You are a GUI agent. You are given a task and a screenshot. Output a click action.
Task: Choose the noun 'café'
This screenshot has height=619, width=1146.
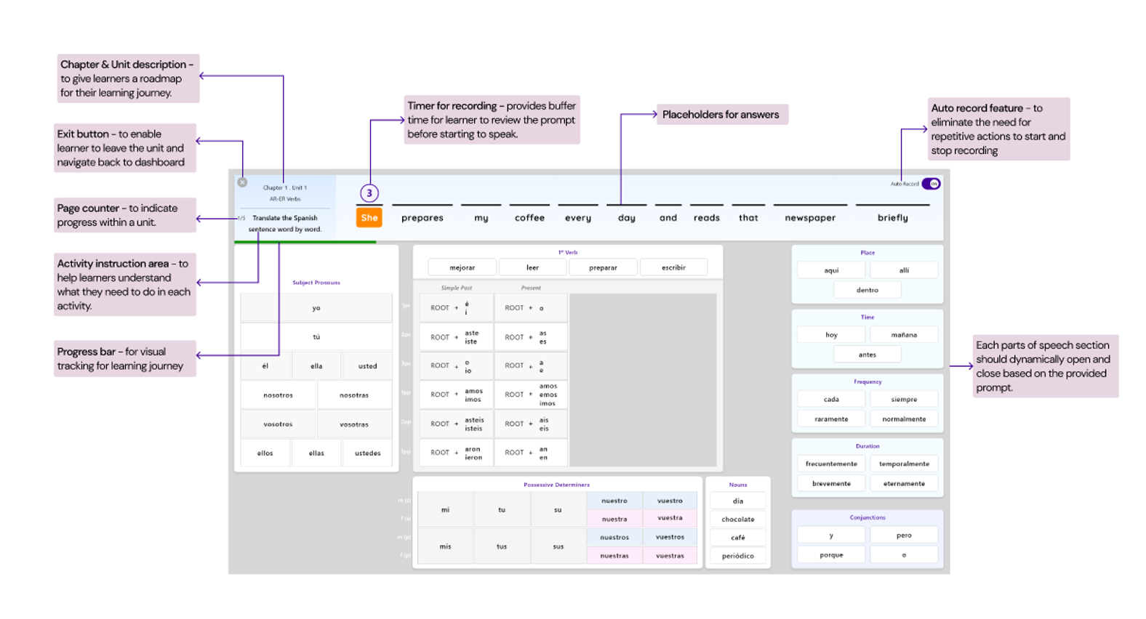point(737,538)
